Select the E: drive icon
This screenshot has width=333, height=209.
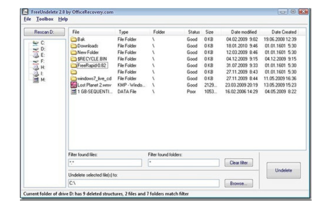(36, 55)
